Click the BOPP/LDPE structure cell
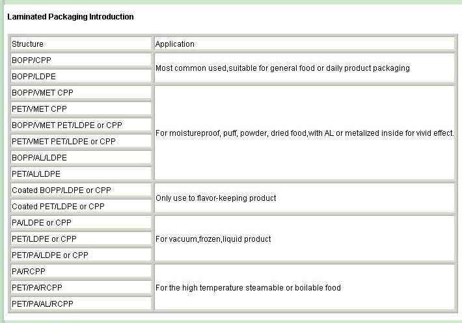 click(x=81, y=77)
